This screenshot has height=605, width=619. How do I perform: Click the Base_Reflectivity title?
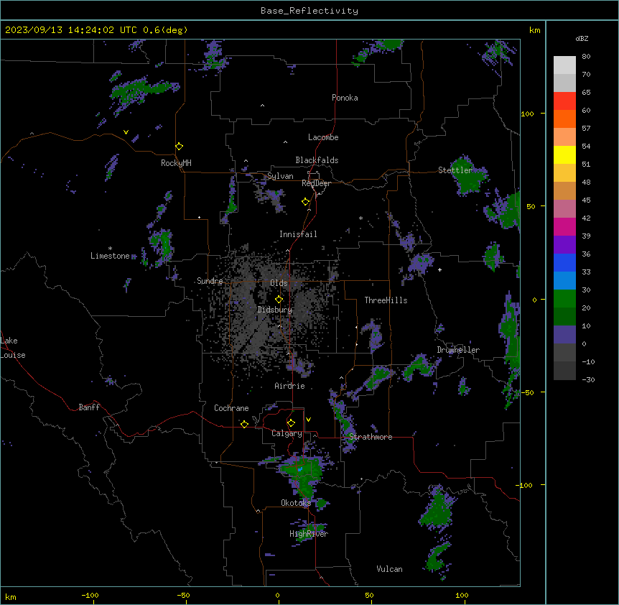click(309, 11)
